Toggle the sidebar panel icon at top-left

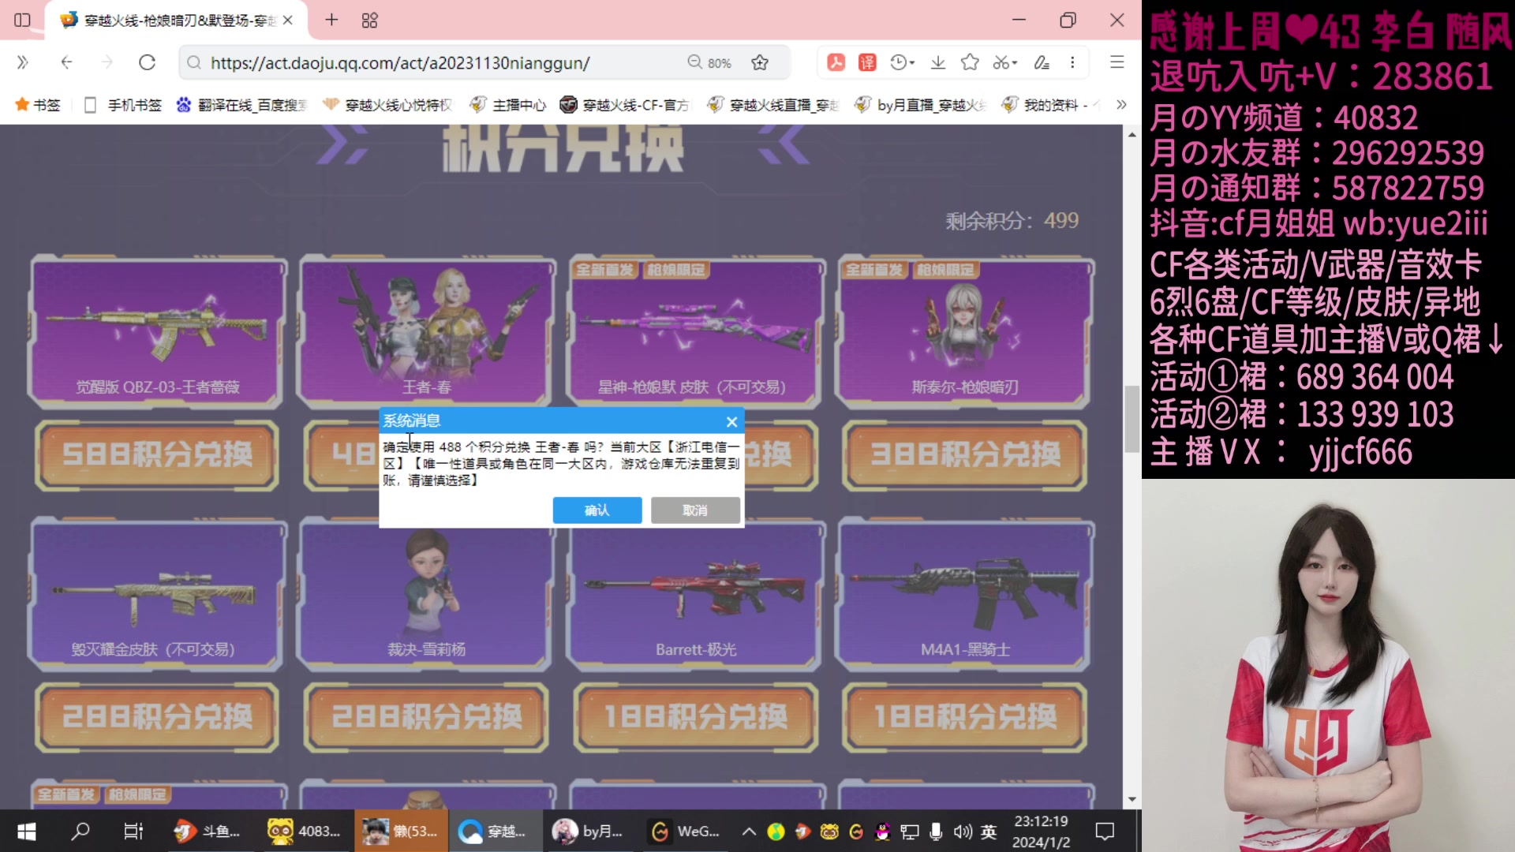pos(22,20)
